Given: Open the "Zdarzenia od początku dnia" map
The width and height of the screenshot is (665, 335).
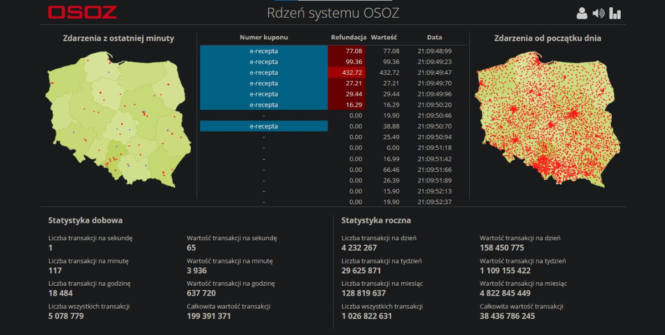Looking at the screenshot, I should (x=547, y=119).
